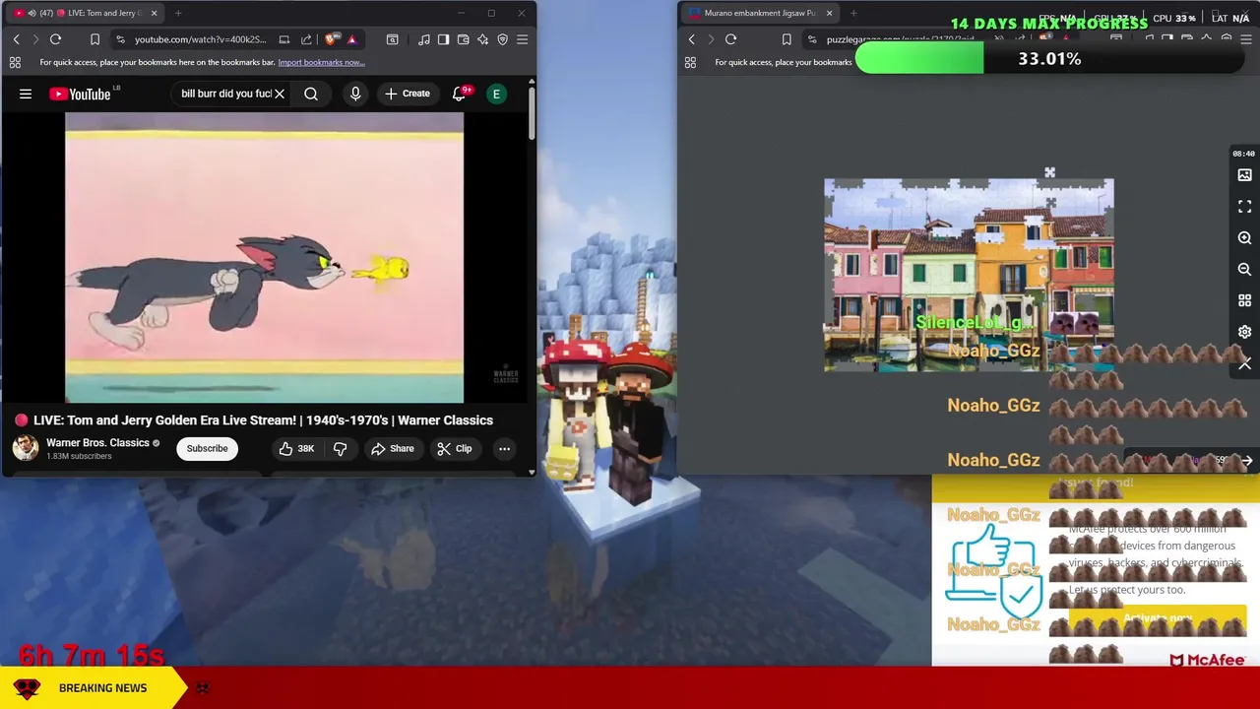Open the puzzle settings gear
The image size is (1260, 709).
[x=1244, y=333]
